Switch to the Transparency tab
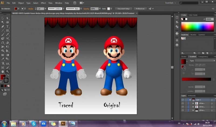The image size is (216, 127). point(203,56)
